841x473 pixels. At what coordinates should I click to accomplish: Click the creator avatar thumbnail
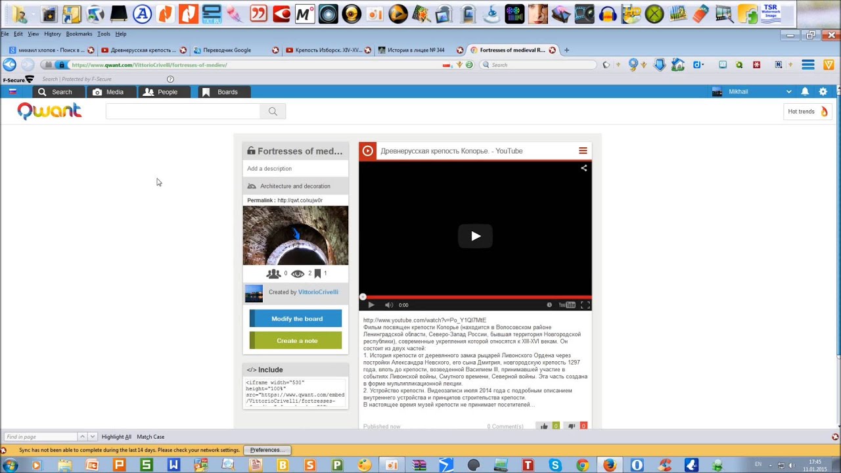[254, 293]
